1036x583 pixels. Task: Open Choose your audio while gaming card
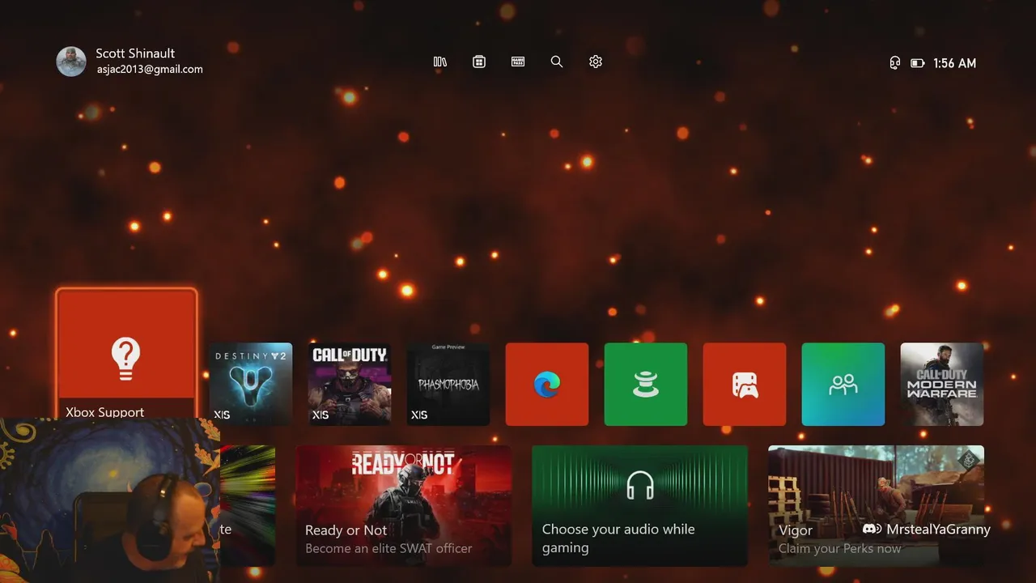639,505
